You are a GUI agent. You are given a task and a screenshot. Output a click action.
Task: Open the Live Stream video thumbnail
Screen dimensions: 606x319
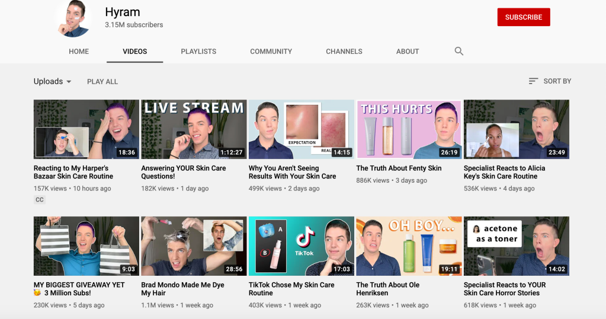tap(194, 129)
